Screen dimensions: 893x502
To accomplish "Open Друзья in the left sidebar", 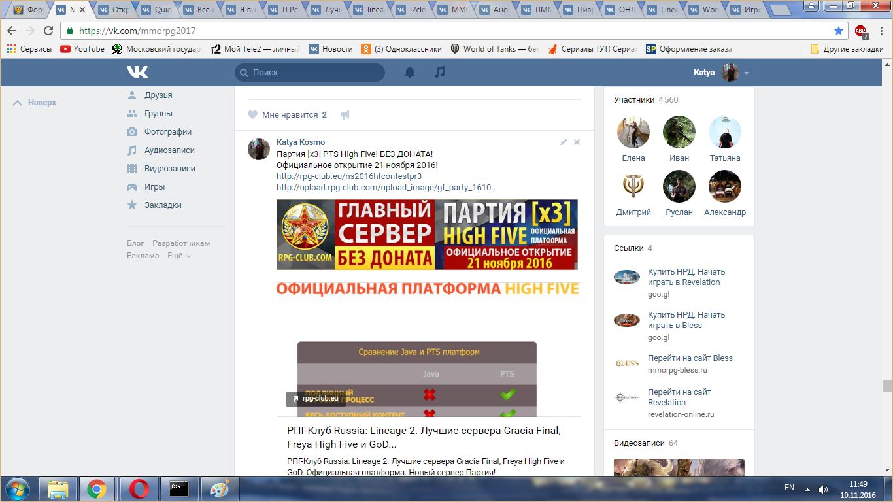I will pyautogui.click(x=158, y=95).
